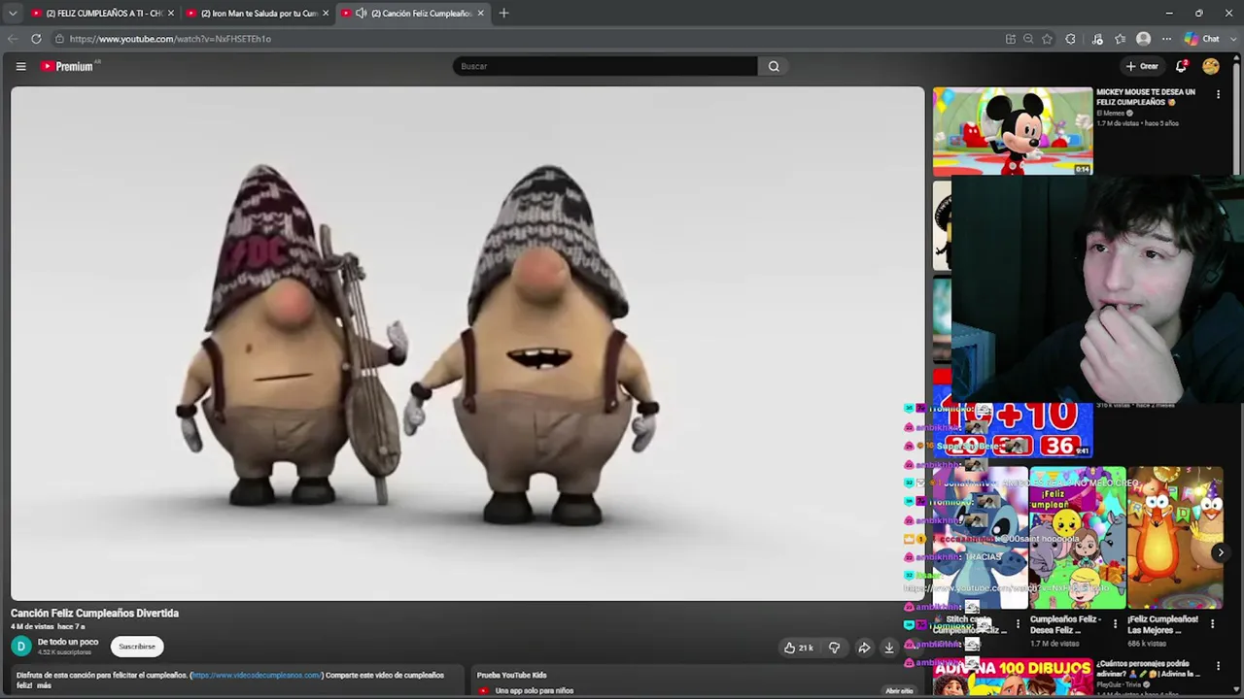
Task: Zoom out using address bar magnifier
Action: pyautogui.click(x=1028, y=39)
